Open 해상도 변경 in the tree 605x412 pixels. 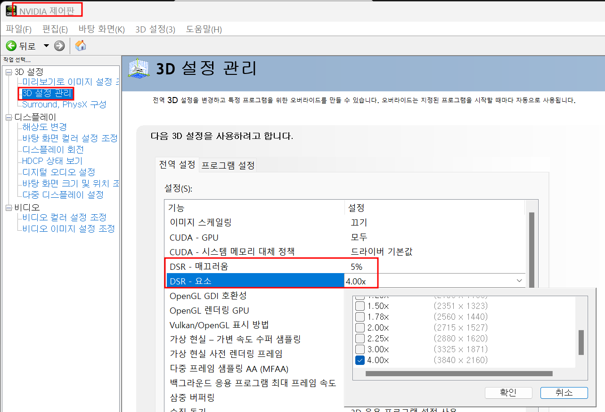click(x=44, y=127)
